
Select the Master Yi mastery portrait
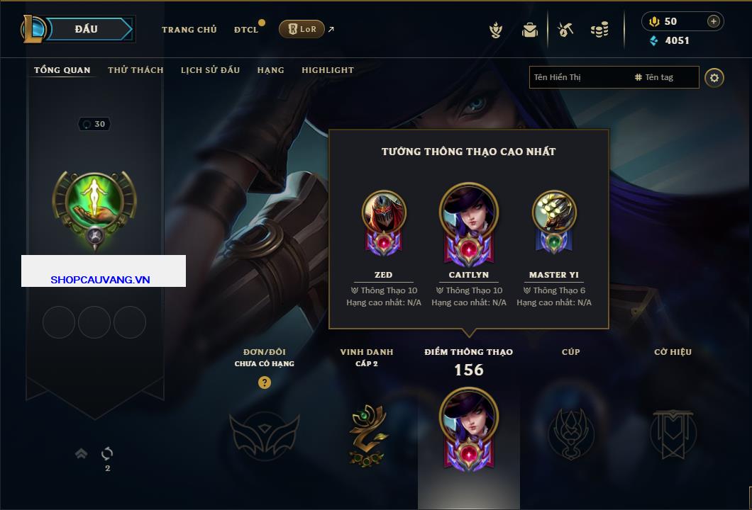(554, 222)
